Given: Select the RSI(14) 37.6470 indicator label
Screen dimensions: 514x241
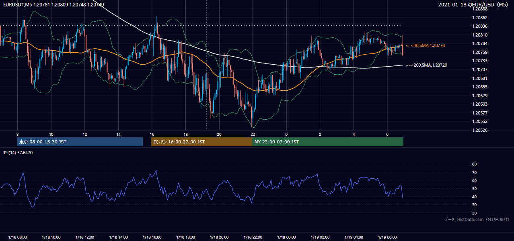Looking at the screenshot, I should click(18, 153).
